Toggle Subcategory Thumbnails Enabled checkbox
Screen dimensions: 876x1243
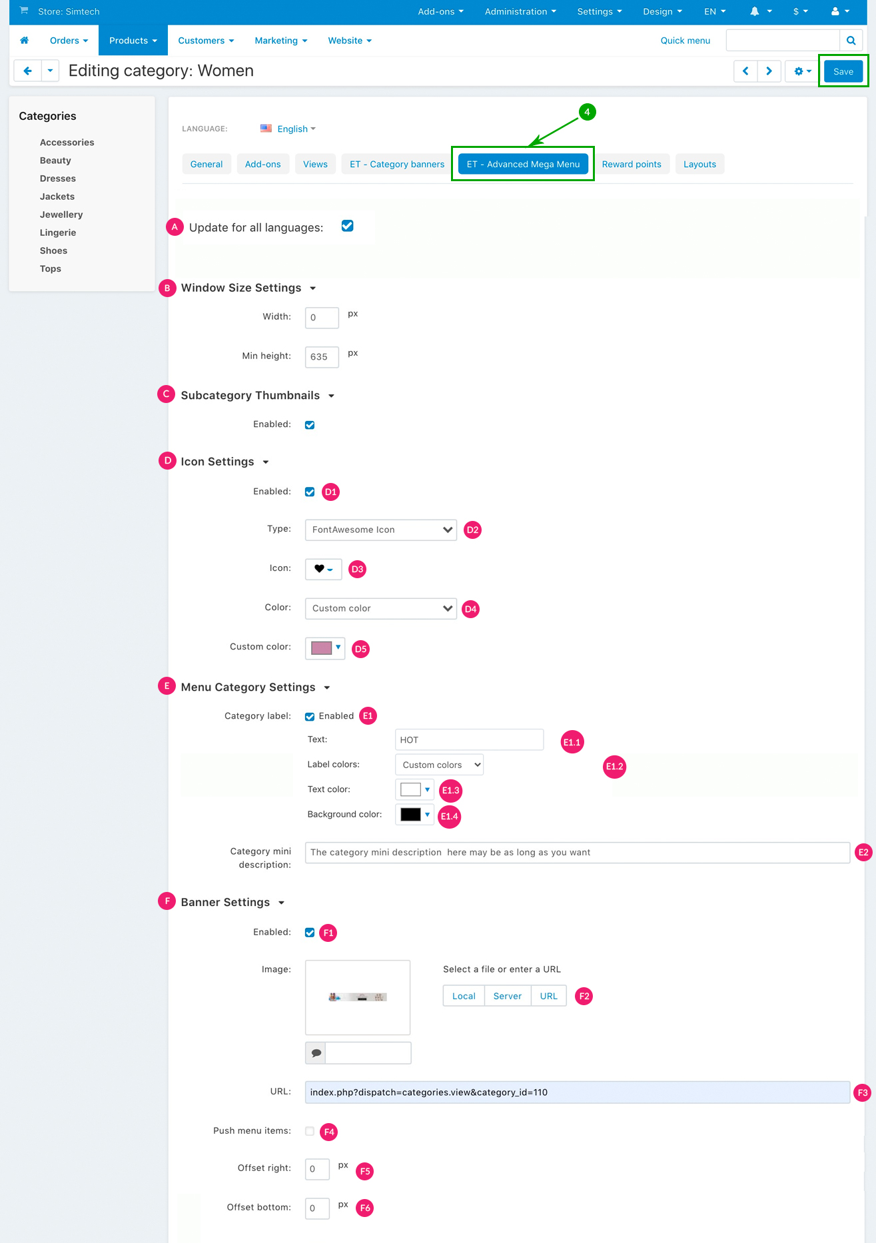click(310, 425)
